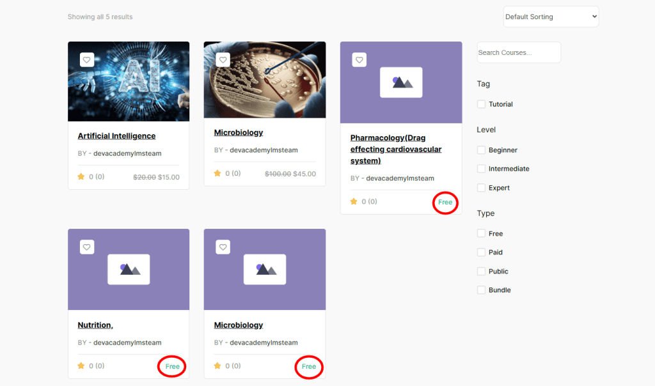Click wishlist heart on top Microbiology course
This screenshot has height=386, width=655.
(x=223, y=59)
